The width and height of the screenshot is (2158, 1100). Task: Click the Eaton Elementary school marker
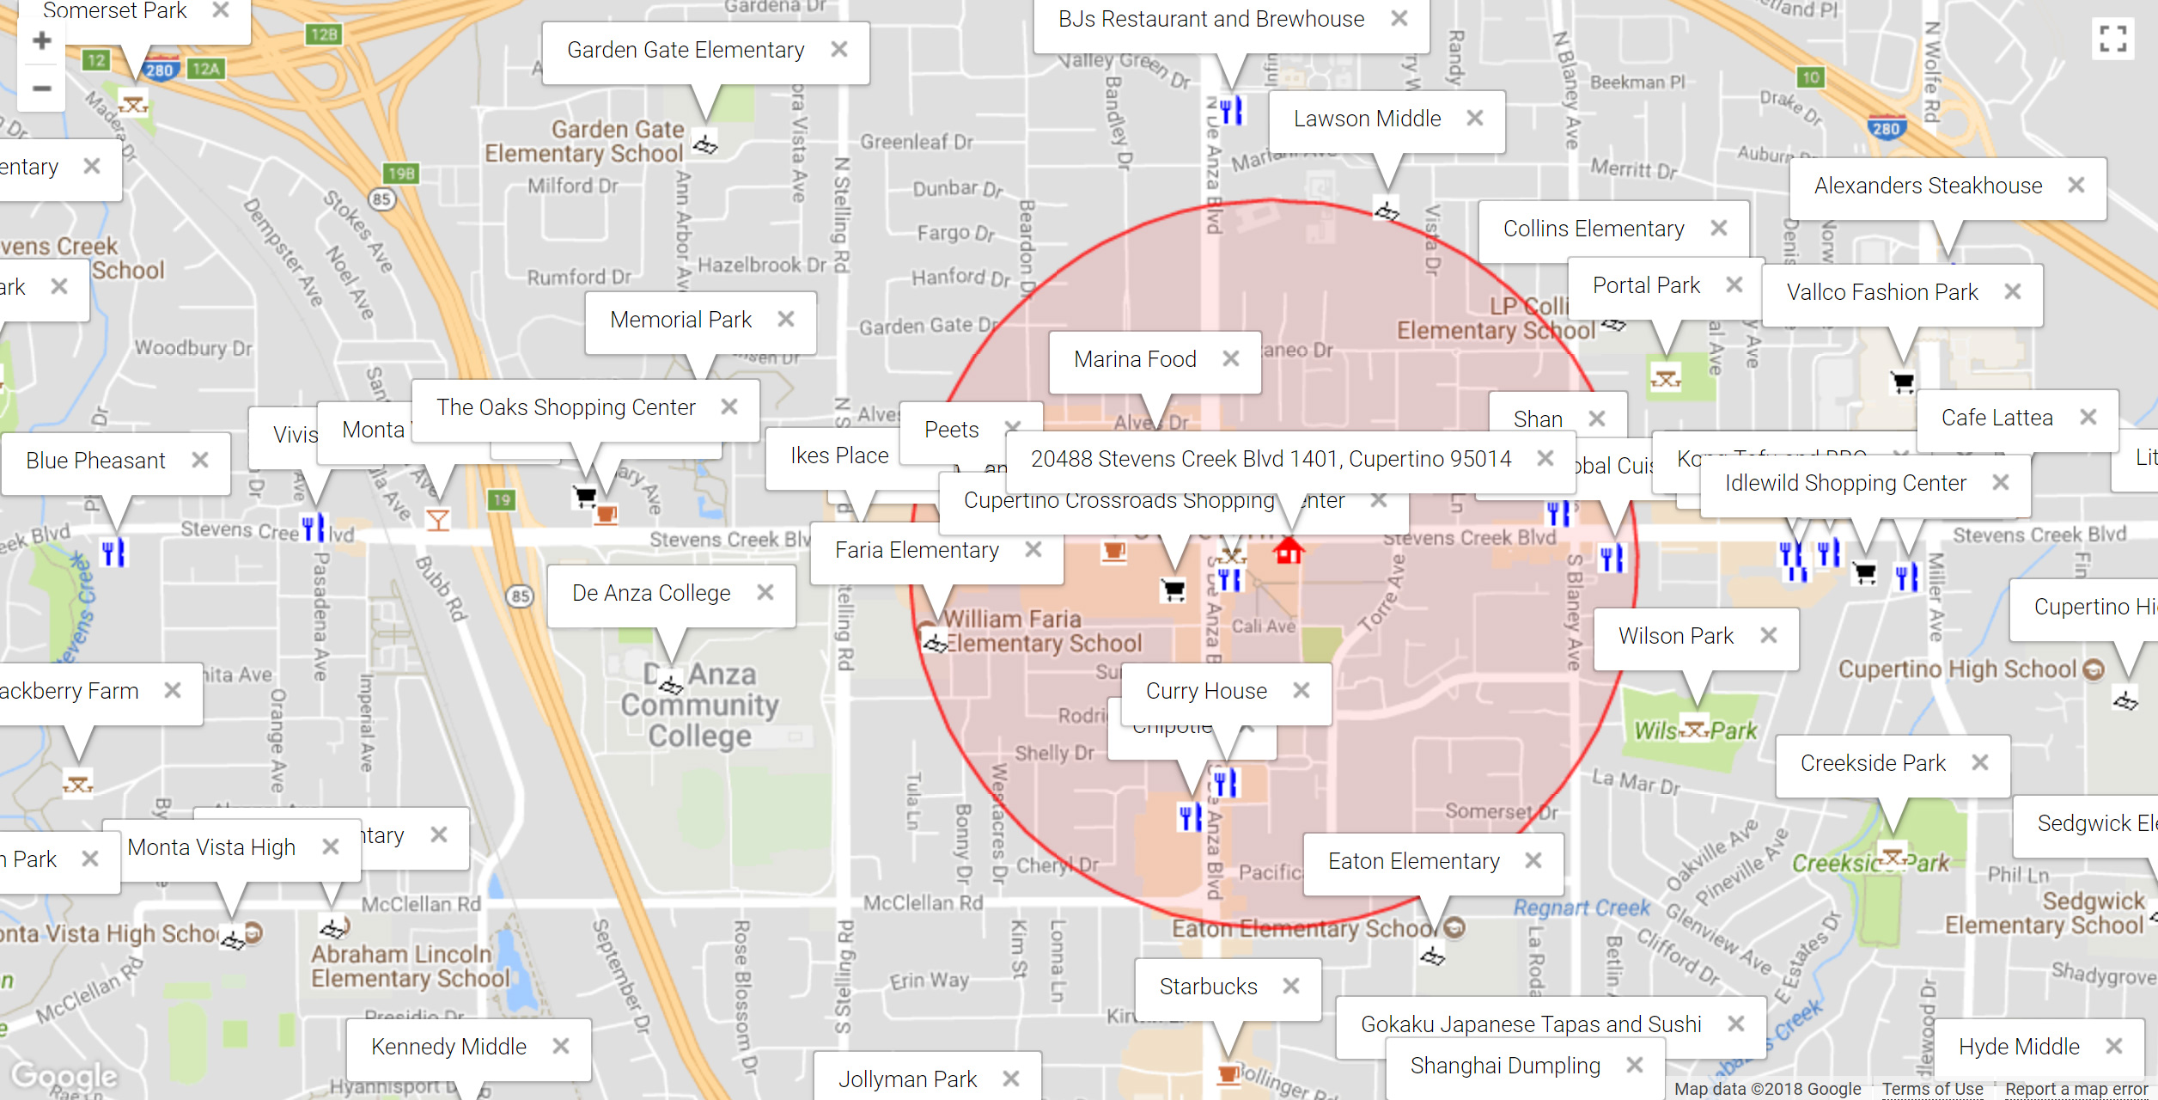[1432, 956]
